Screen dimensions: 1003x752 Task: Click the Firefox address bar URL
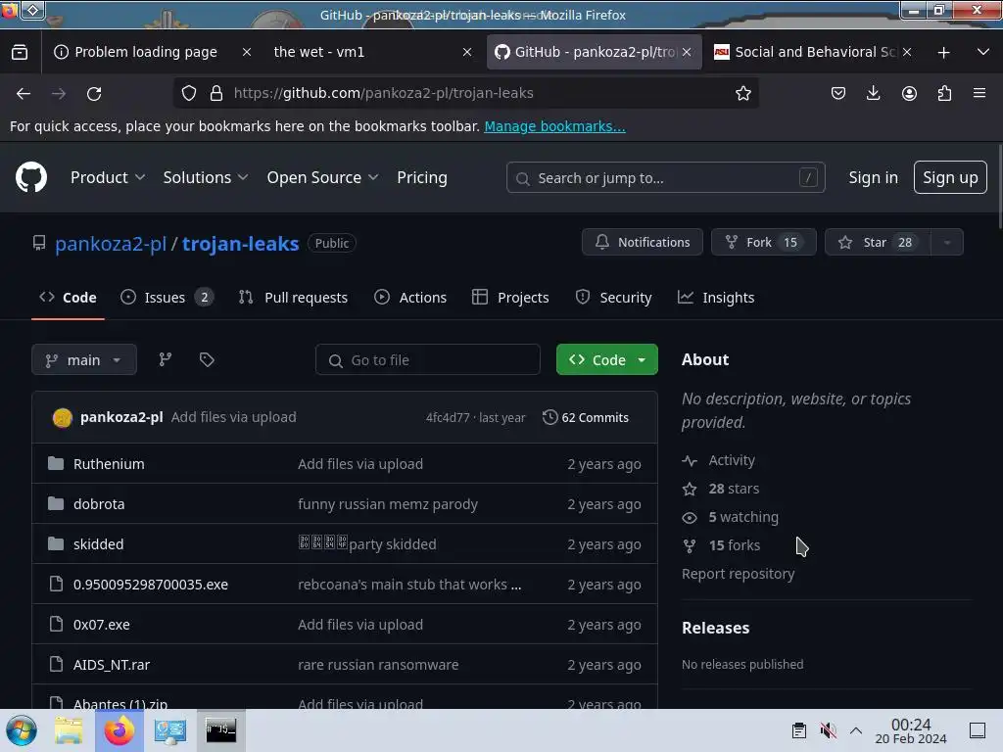(x=383, y=93)
